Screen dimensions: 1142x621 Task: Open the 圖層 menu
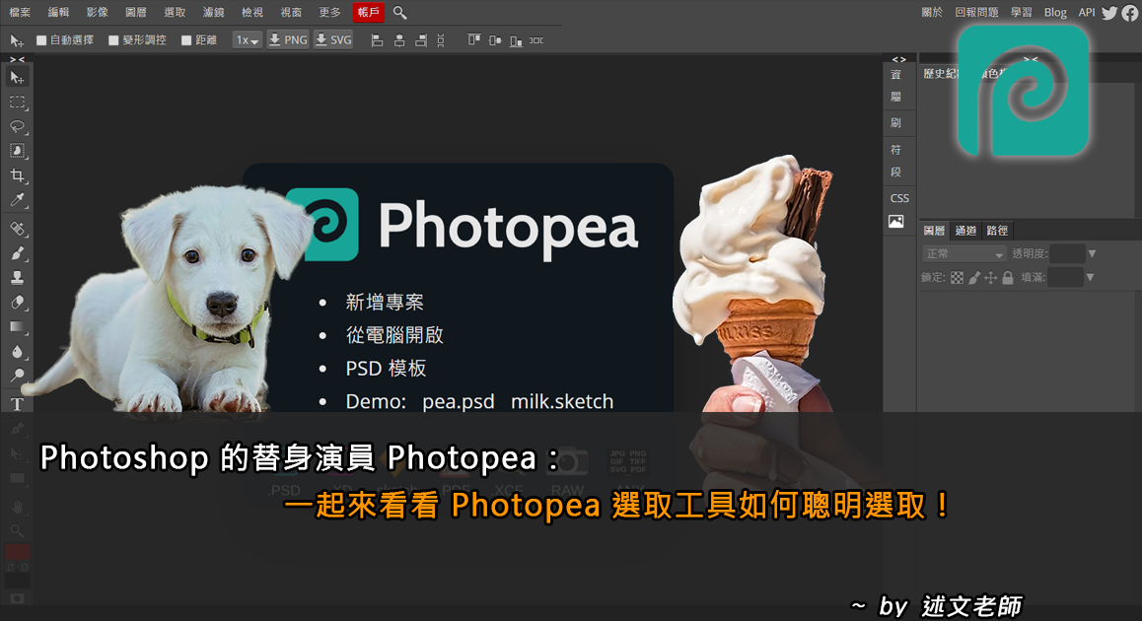click(x=135, y=13)
